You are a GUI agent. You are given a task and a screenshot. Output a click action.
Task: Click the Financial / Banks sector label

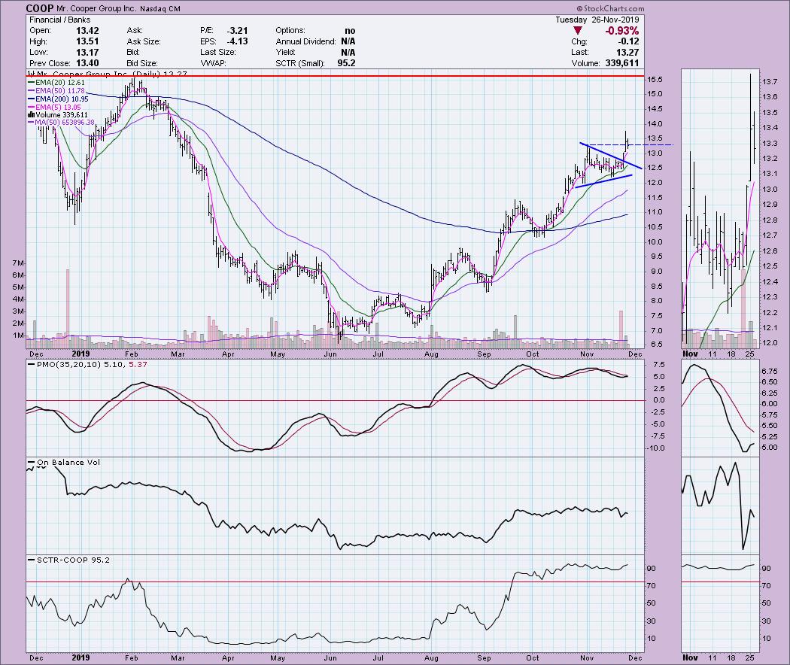(60, 20)
